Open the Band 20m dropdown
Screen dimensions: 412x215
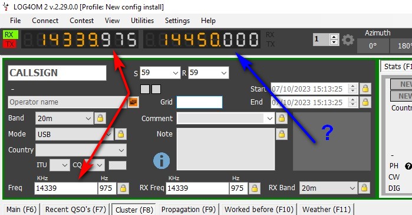tap(64, 118)
